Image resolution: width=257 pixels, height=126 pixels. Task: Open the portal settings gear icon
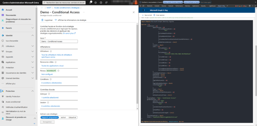tap(95, 3)
